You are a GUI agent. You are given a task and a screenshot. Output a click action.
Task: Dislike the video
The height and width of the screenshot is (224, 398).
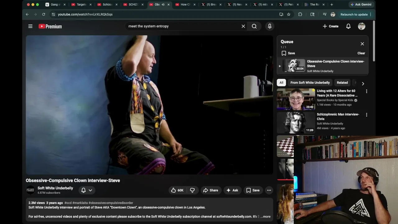tap(192, 190)
